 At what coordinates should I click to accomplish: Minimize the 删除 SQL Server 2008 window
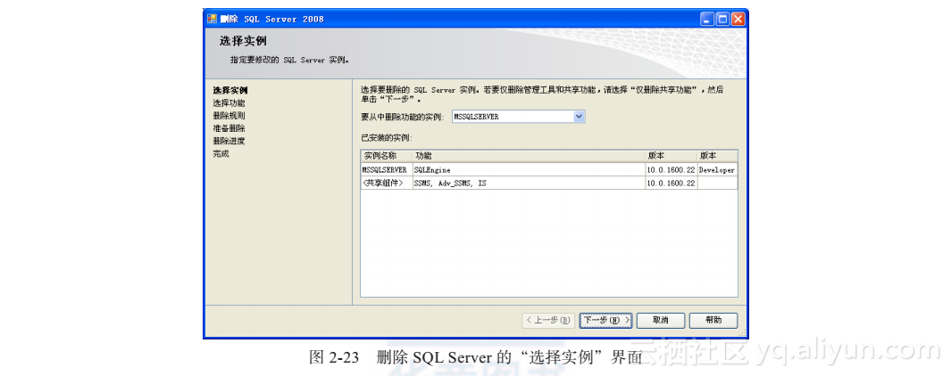pyautogui.click(x=707, y=20)
